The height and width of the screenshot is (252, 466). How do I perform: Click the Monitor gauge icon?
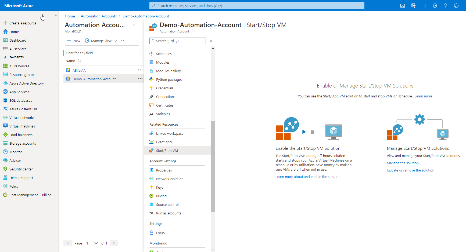pos(5,152)
